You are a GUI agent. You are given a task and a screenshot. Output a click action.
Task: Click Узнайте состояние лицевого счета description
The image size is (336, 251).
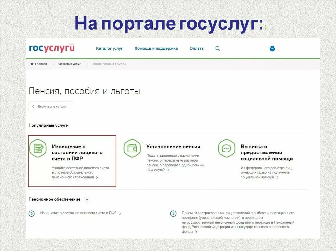pyautogui.click(x=80, y=172)
